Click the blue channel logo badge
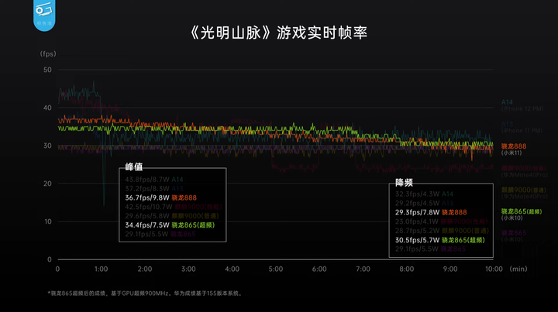The image size is (558, 312). click(44, 15)
